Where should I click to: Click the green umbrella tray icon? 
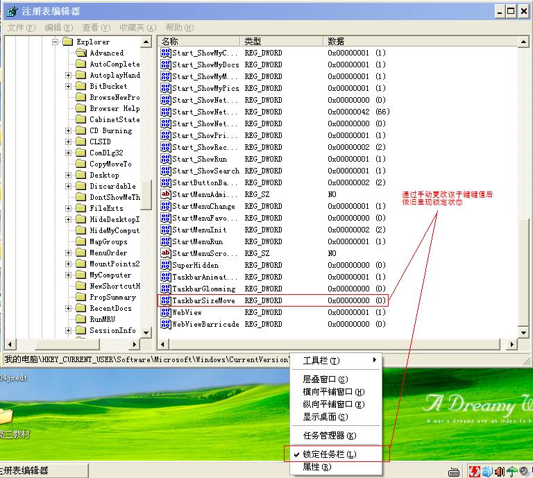click(511, 472)
